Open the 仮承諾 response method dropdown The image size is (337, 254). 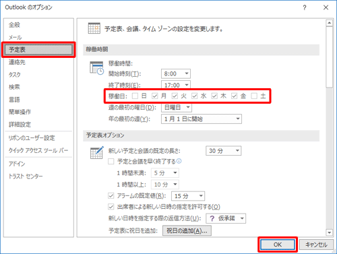(226, 218)
